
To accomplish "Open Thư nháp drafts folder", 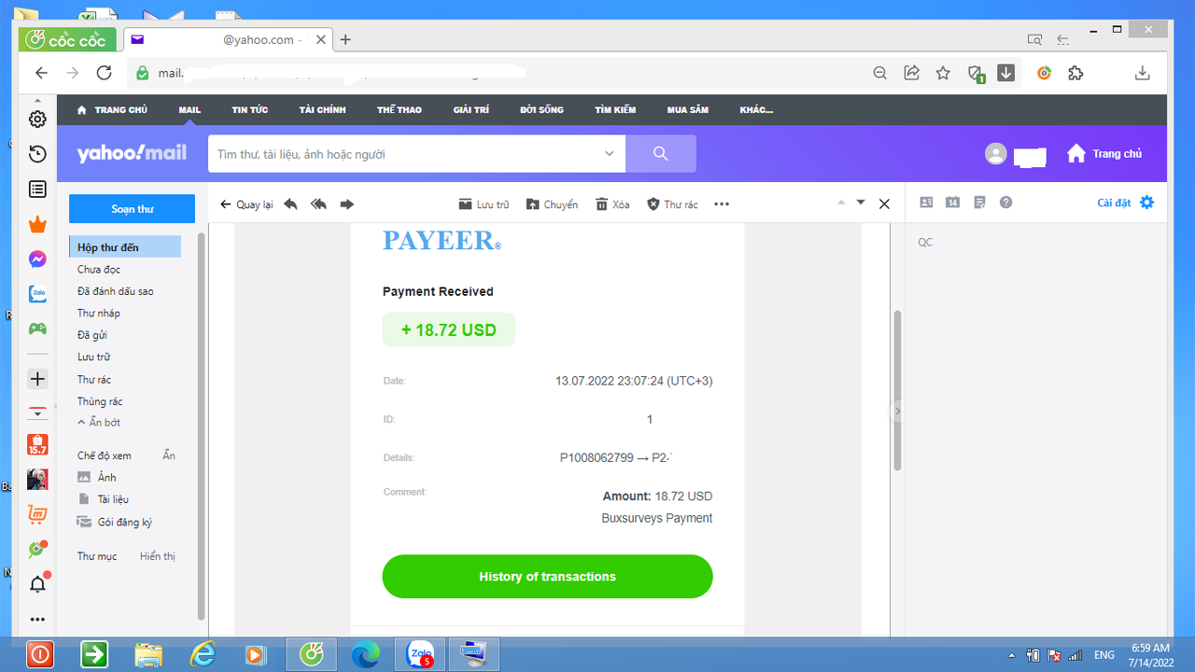I will pyautogui.click(x=99, y=314).
